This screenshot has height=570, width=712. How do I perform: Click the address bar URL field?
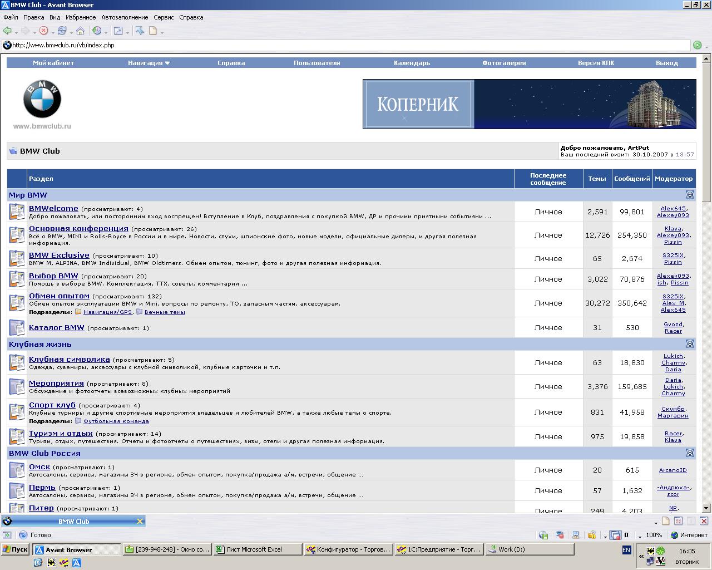[345, 45]
